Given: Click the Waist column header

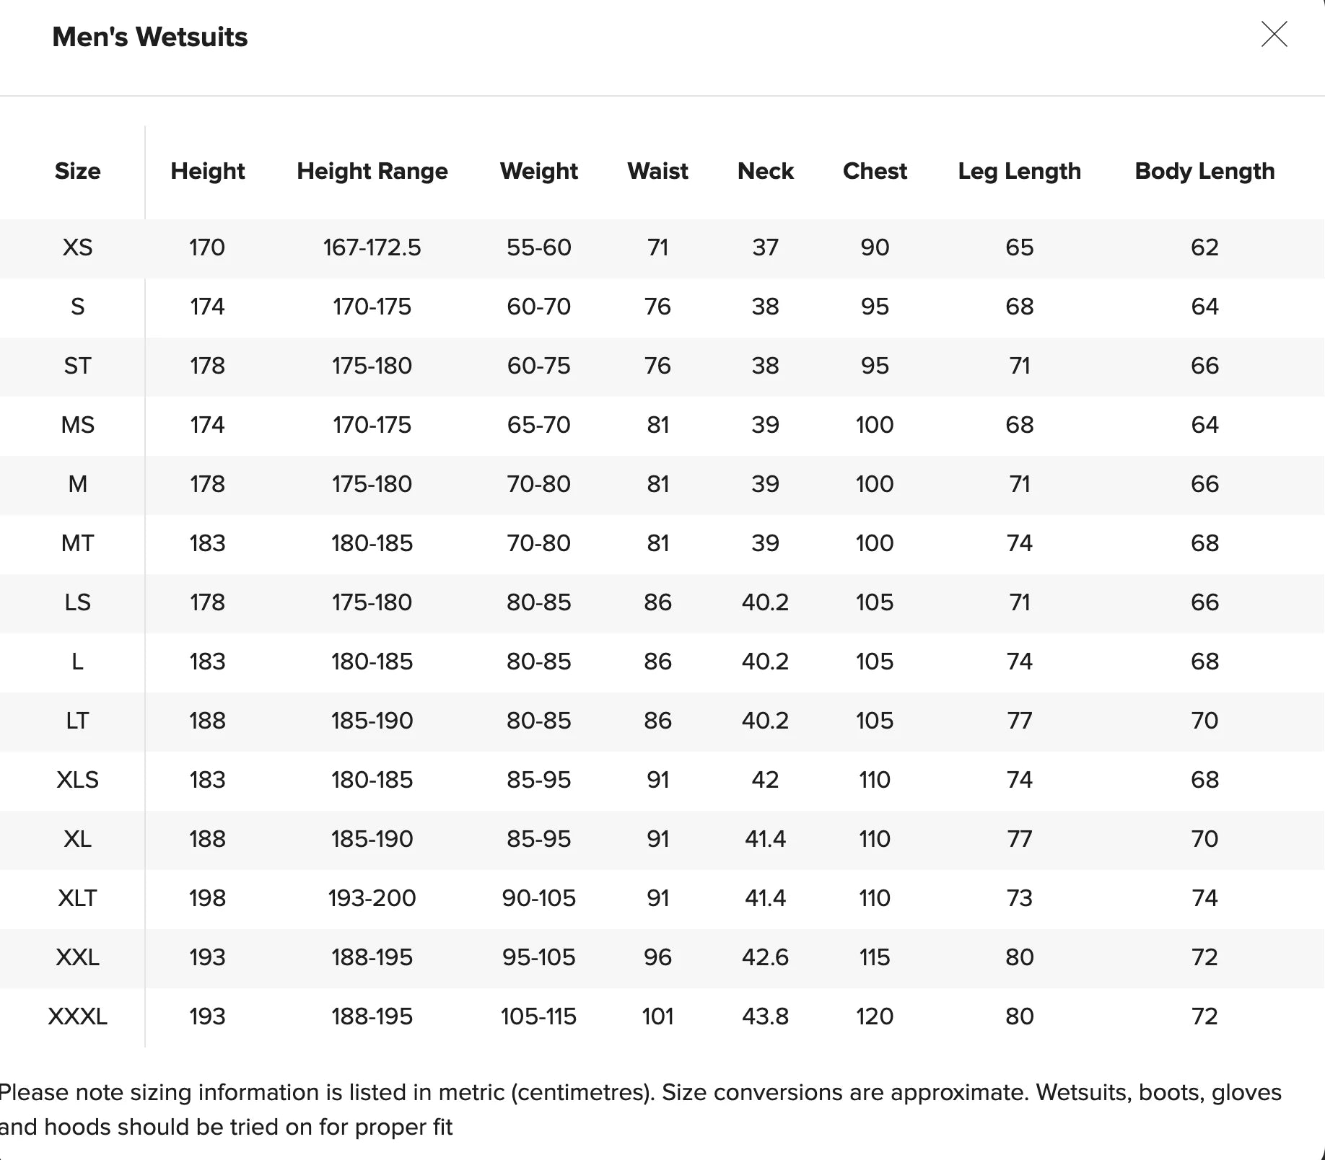Looking at the screenshot, I should point(658,171).
